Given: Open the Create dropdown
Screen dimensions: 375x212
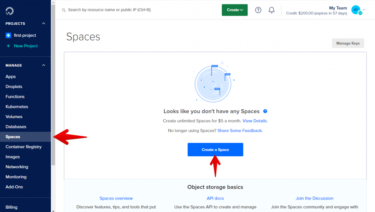Looking at the screenshot, I should point(234,10).
